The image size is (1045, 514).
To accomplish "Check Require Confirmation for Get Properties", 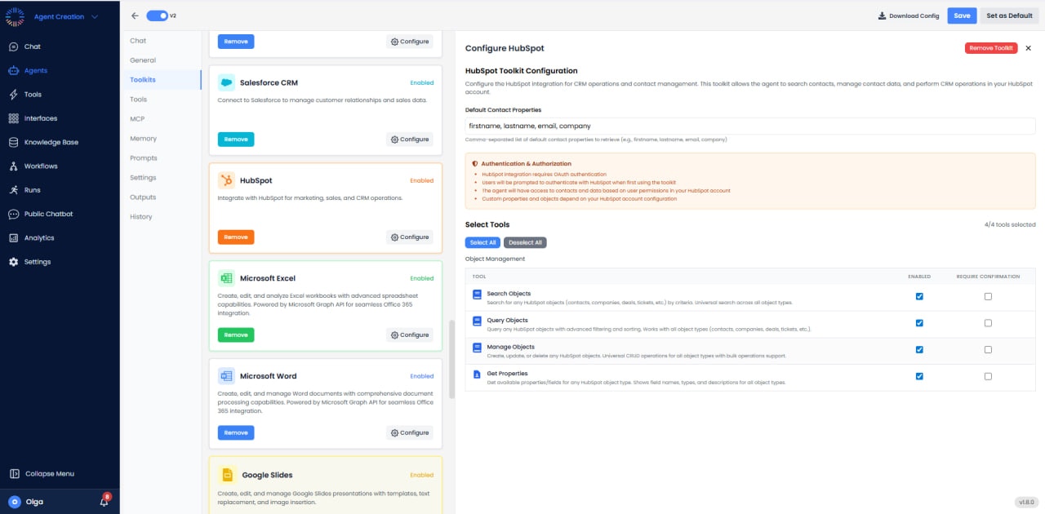I will (x=988, y=376).
